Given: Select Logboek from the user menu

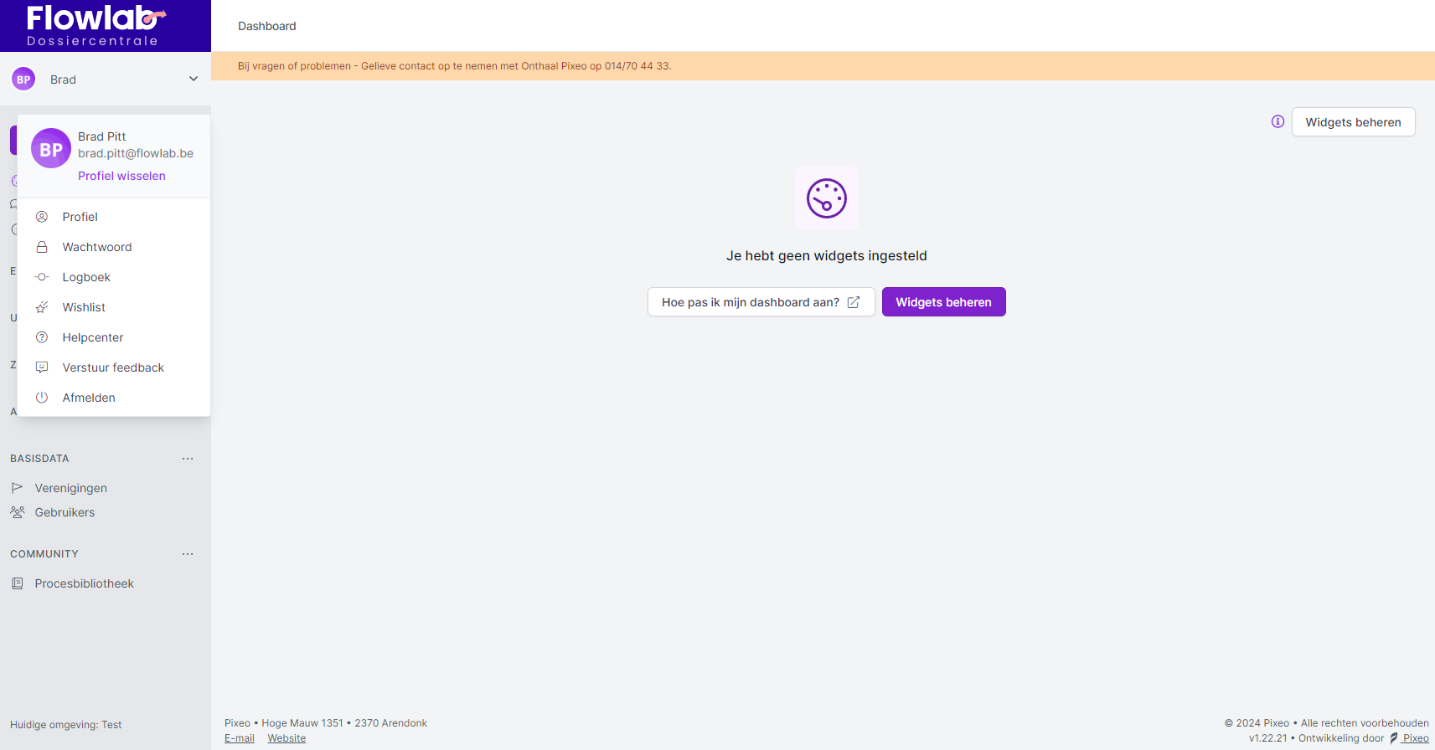Looking at the screenshot, I should pos(86,277).
